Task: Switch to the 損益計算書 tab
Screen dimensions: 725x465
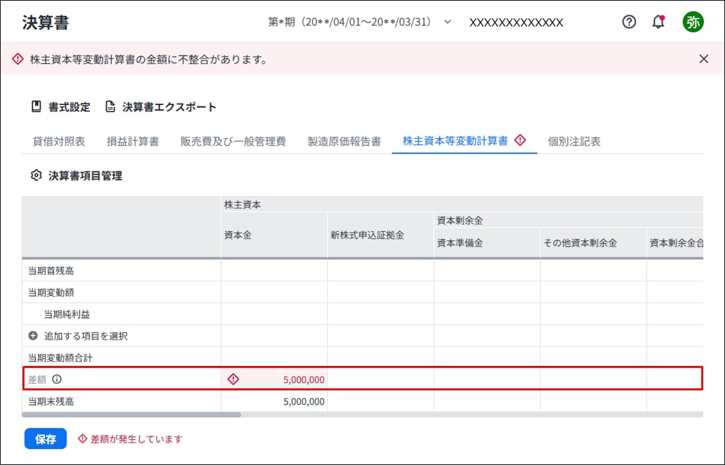Action: tap(133, 141)
